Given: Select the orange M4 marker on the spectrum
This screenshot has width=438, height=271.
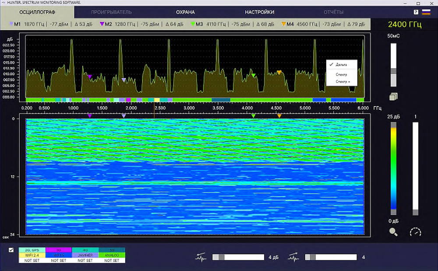Looking at the screenshot, I should pyautogui.click(x=279, y=73).
